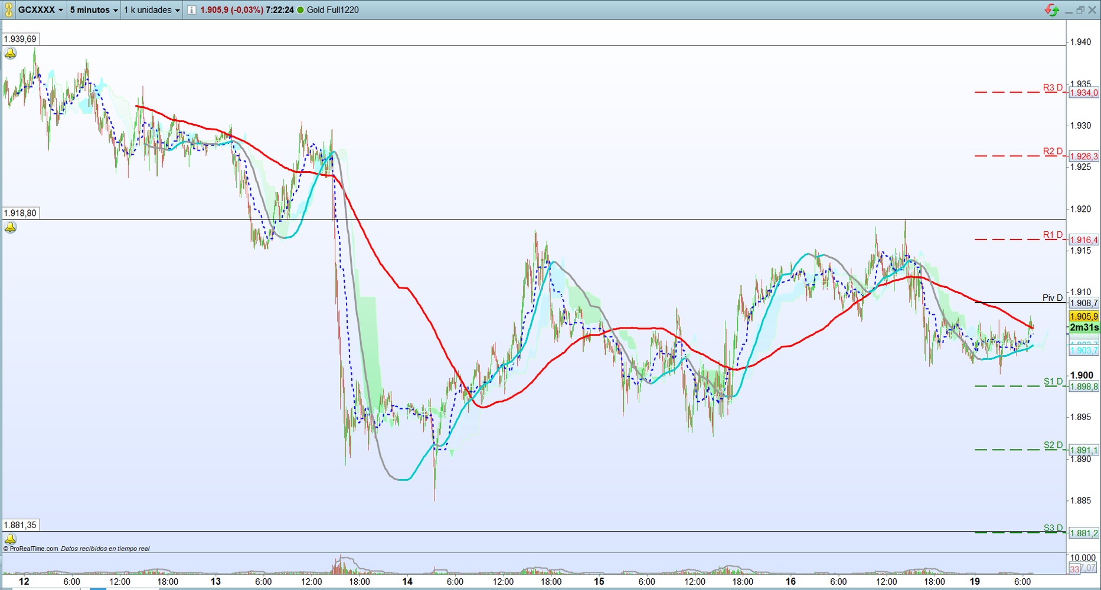Click the ProRealTime.com copyright link
Image resolution: width=1101 pixels, height=590 pixels.
tap(31, 549)
